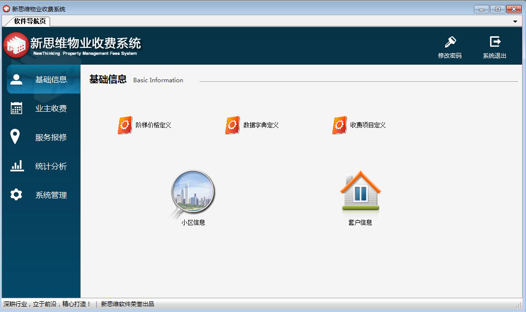
Task: Open 套户信息 house icon
Action: coord(360,192)
